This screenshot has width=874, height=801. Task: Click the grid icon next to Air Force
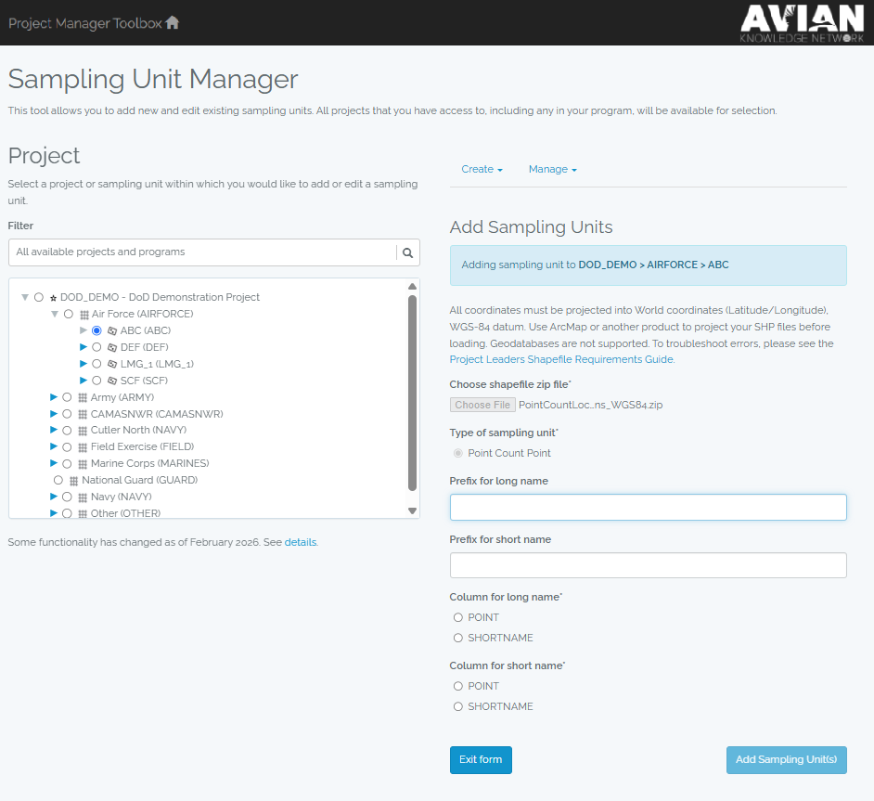84,315
